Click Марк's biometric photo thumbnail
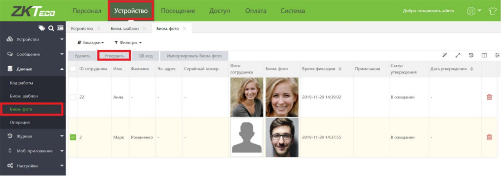Viewport: 501px width, 176px height. coord(282,137)
